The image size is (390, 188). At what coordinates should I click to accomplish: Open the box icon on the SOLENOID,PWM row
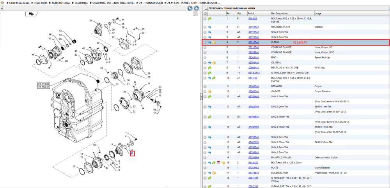click(x=214, y=173)
